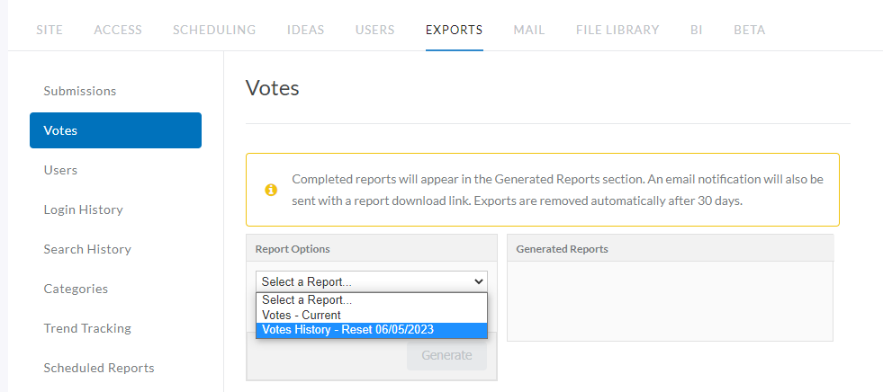883x392 pixels.
Task: Open Submissions in the sidebar
Action: click(80, 91)
